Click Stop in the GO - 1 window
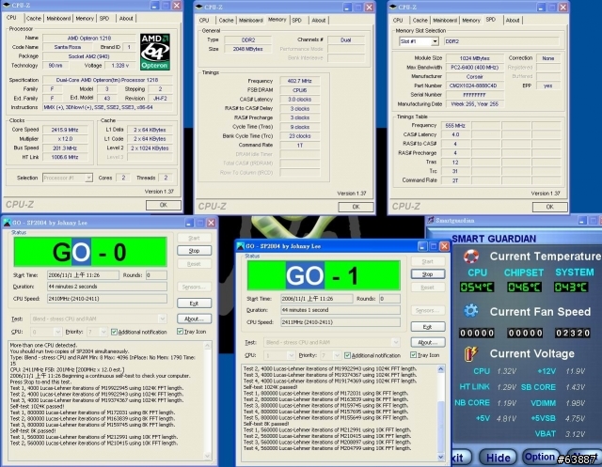The image size is (602, 467). click(x=428, y=274)
